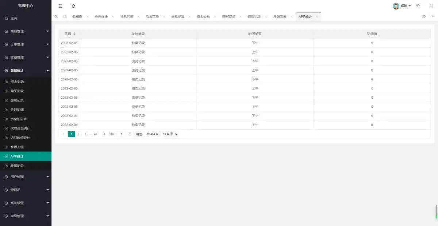This screenshot has height=226, width=438.
Task: Switch to the 后台菜单 tab
Action: point(152,17)
